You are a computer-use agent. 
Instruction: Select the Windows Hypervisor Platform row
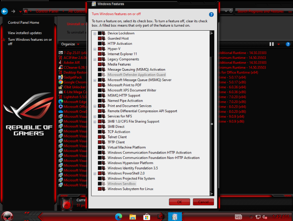point(131,163)
